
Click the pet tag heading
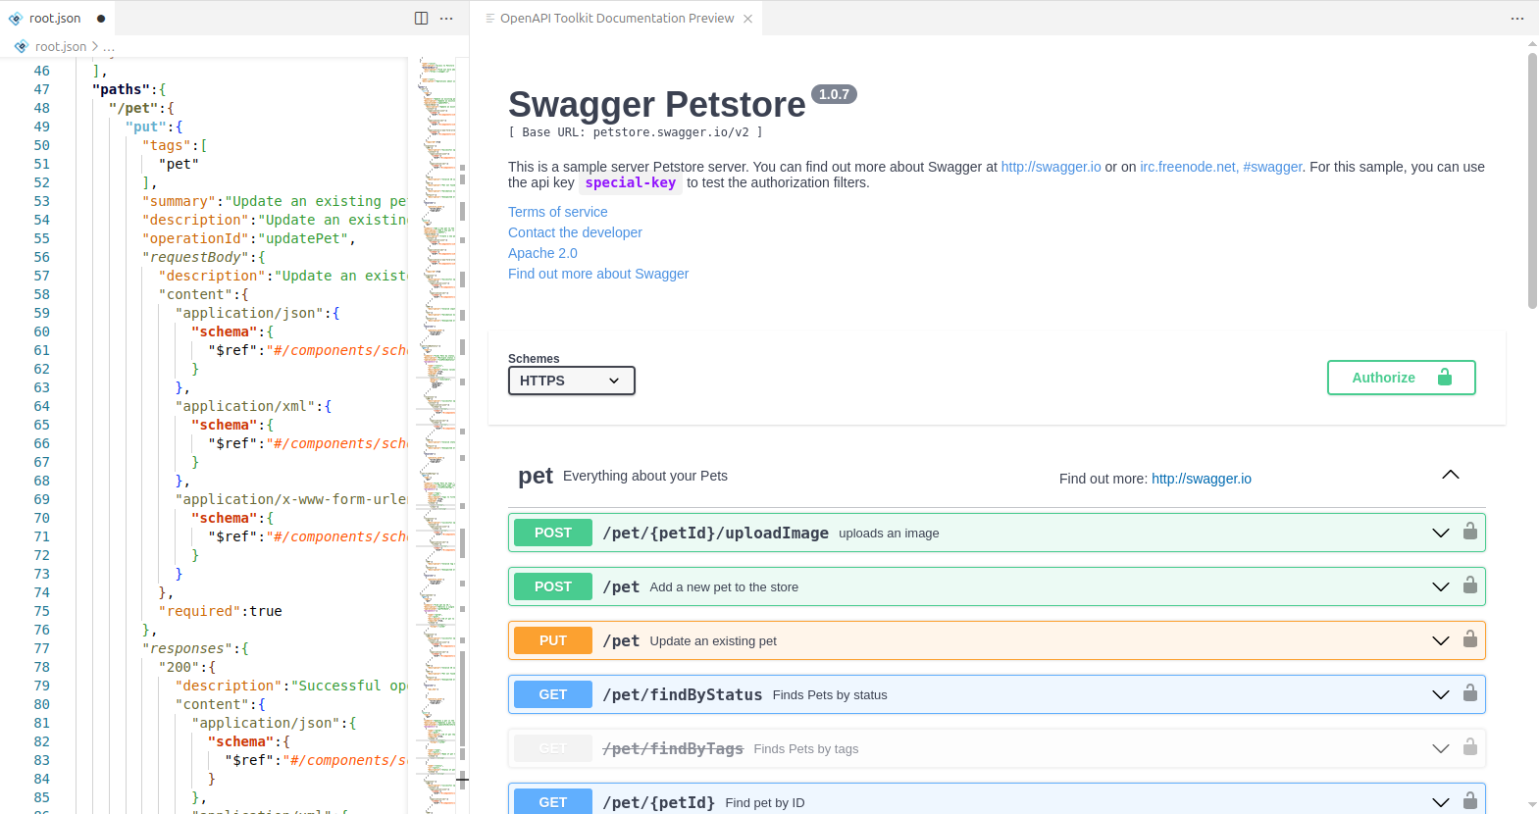[x=536, y=476]
